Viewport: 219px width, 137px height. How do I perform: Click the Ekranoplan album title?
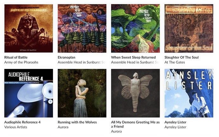(x=66, y=57)
